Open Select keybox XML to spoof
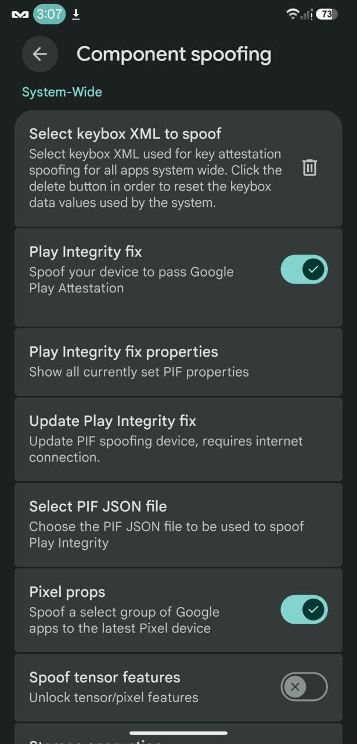The height and width of the screenshot is (744, 357). point(178,168)
